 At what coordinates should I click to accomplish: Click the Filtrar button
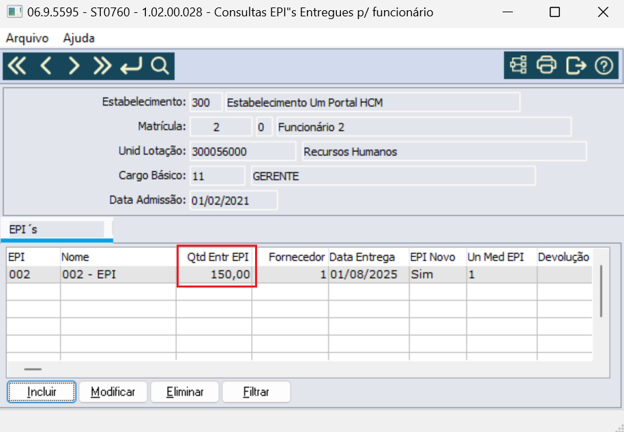256,392
